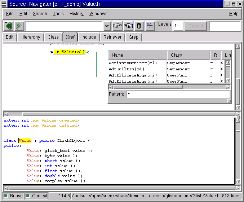The width and height of the screenshot is (244, 202).
Task: Click the green forward navigation arrow
Action: [x=19, y=26]
